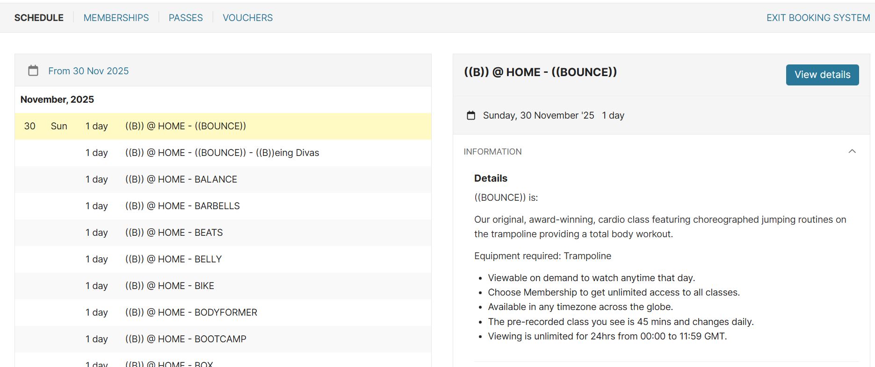Click the calendar icon beside From 30 Nov 2025

pyautogui.click(x=33, y=71)
